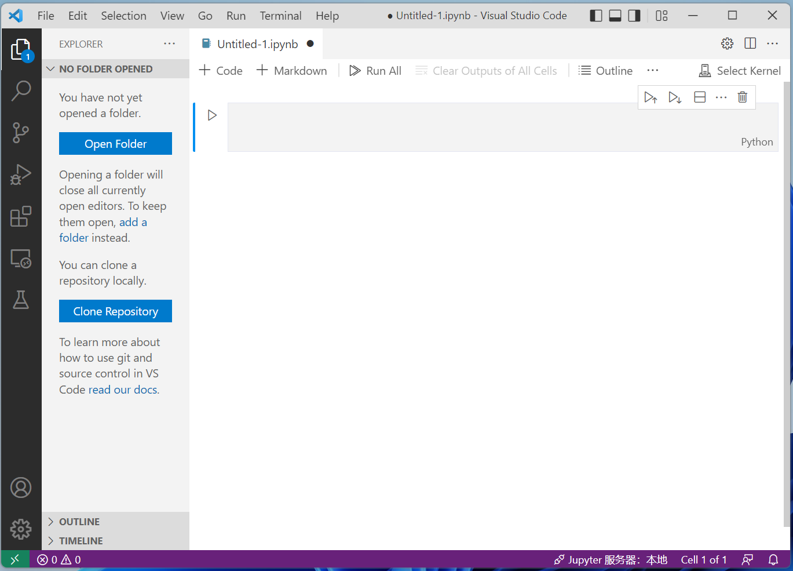This screenshot has width=793, height=571.
Task: Open the Accounts menu
Action: tap(21, 488)
